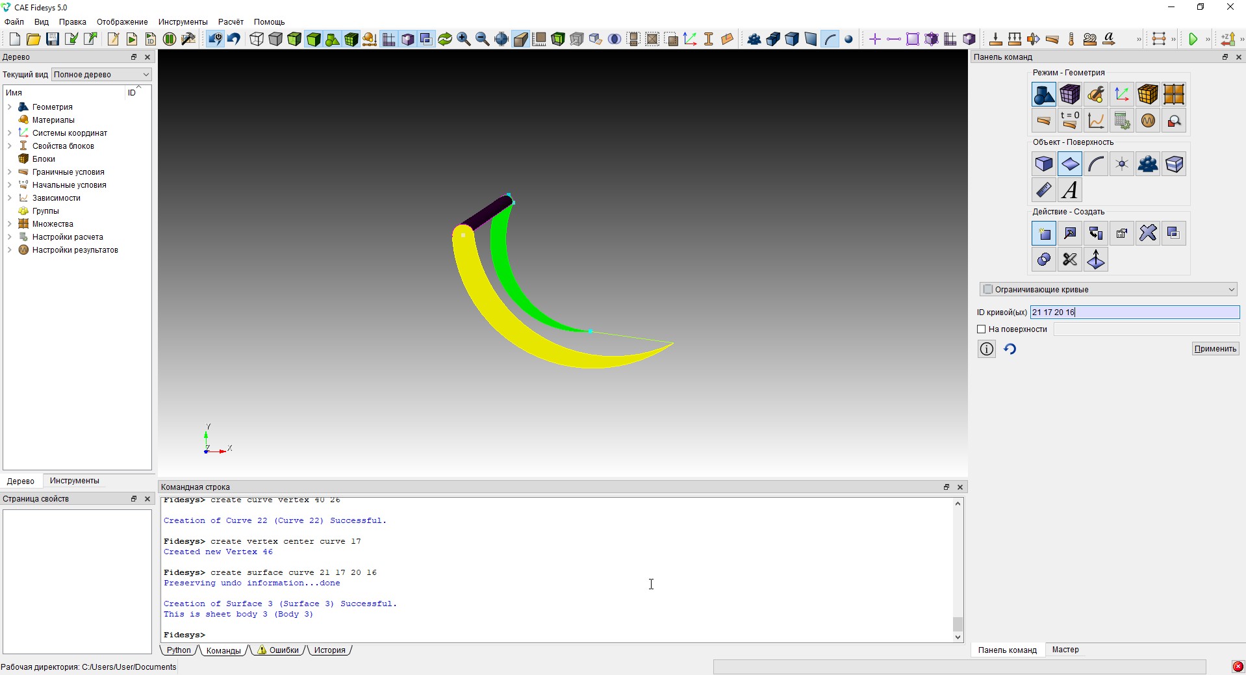Select the Create action icon
This screenshot has height=675, width=1246.
[x=1044, y=234]
